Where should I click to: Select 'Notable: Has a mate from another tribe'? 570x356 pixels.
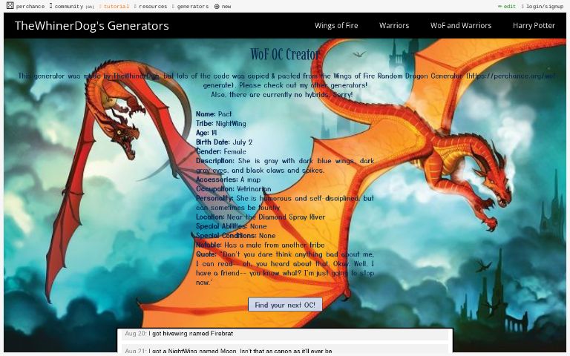pos(261,245)
